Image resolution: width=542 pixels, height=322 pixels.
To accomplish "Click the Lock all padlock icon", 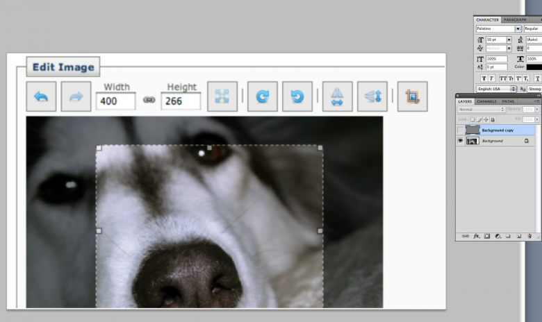I will pyautogui.click(x=493, y=120).
